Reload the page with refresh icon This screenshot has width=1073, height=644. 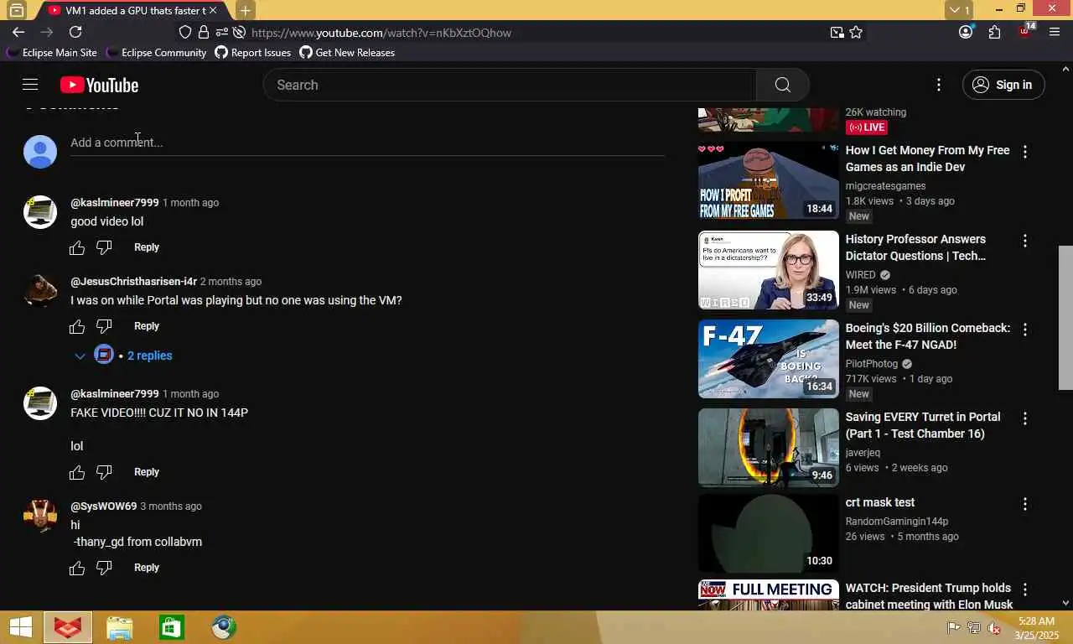point(75,32)
